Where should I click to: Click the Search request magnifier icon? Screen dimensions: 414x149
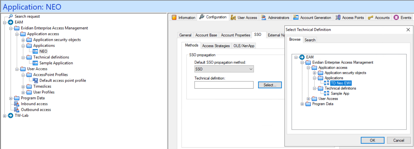[x=11, y=16]
